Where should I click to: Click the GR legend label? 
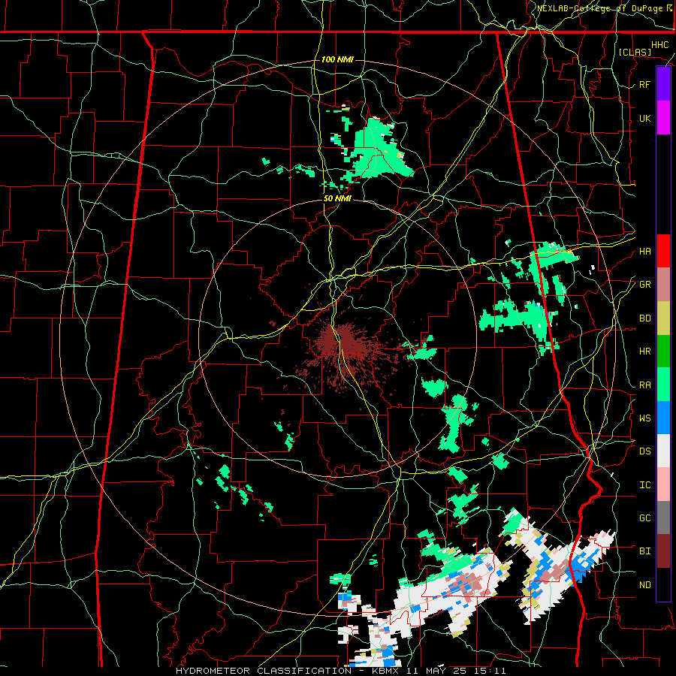tap(644, 285)
